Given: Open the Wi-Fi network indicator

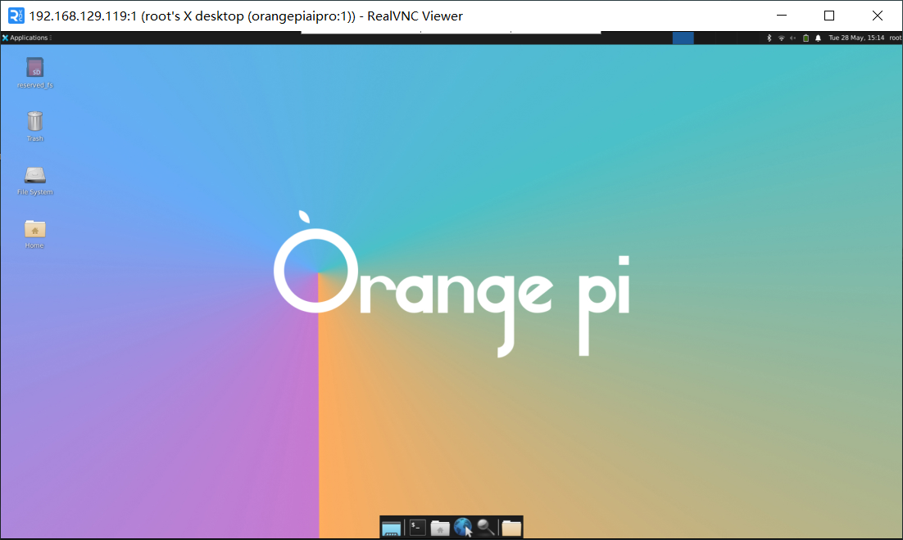Looking at the screenshot, I should tap(782, 38).
